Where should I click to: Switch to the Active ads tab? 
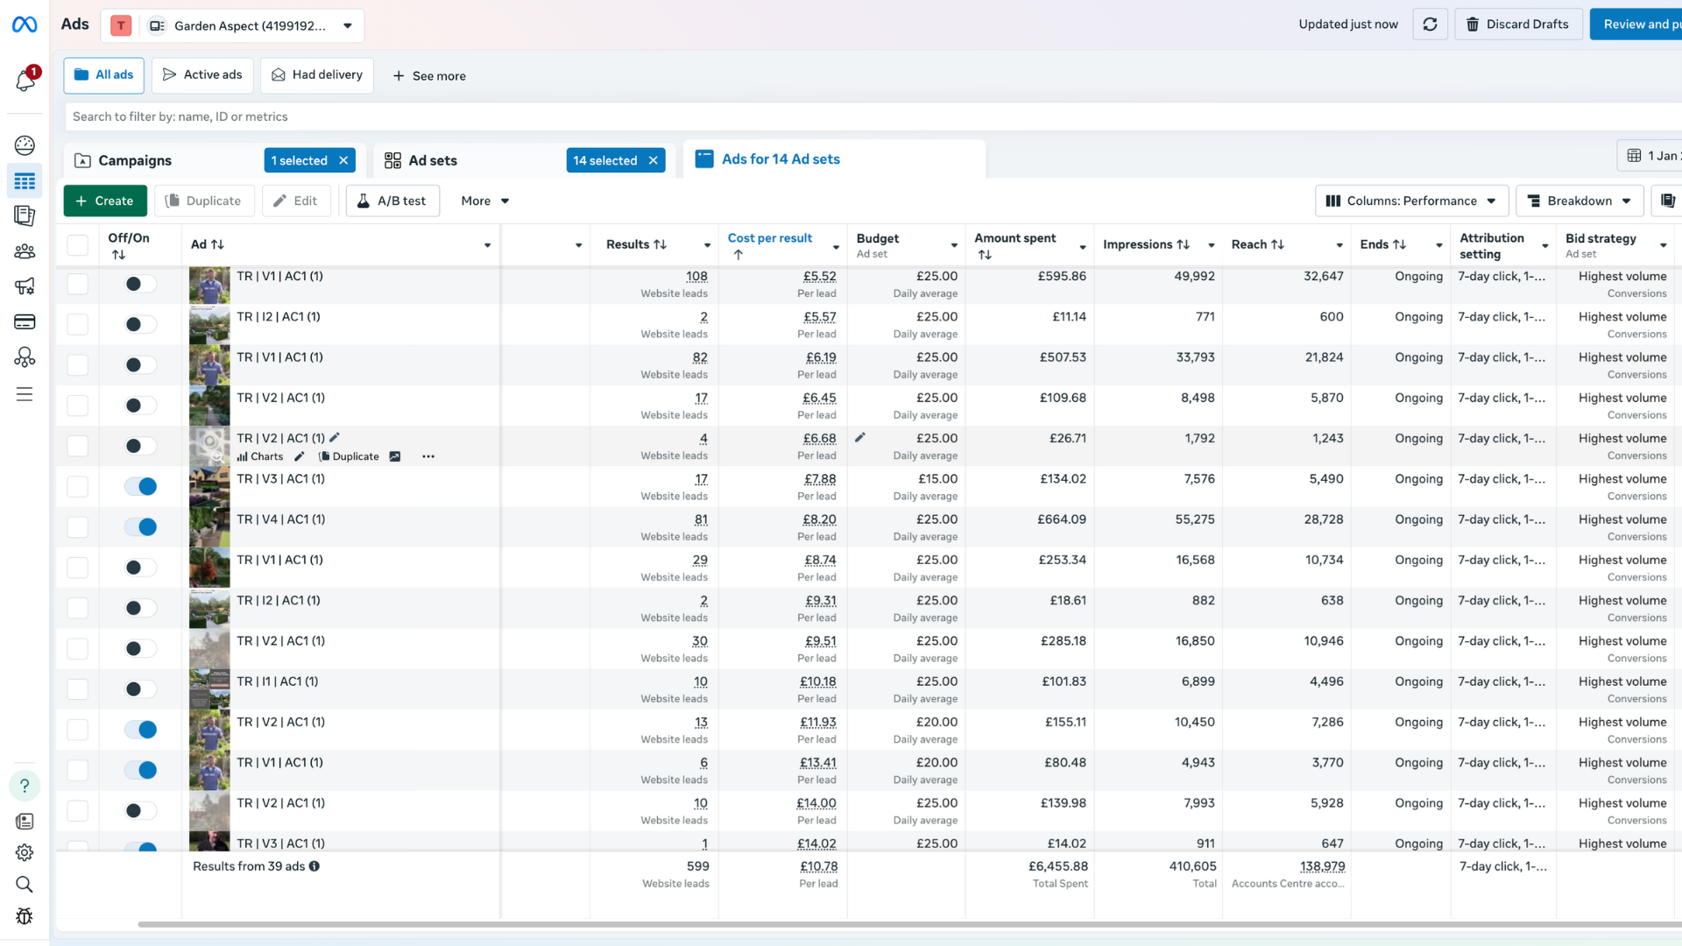click(202, 75)
